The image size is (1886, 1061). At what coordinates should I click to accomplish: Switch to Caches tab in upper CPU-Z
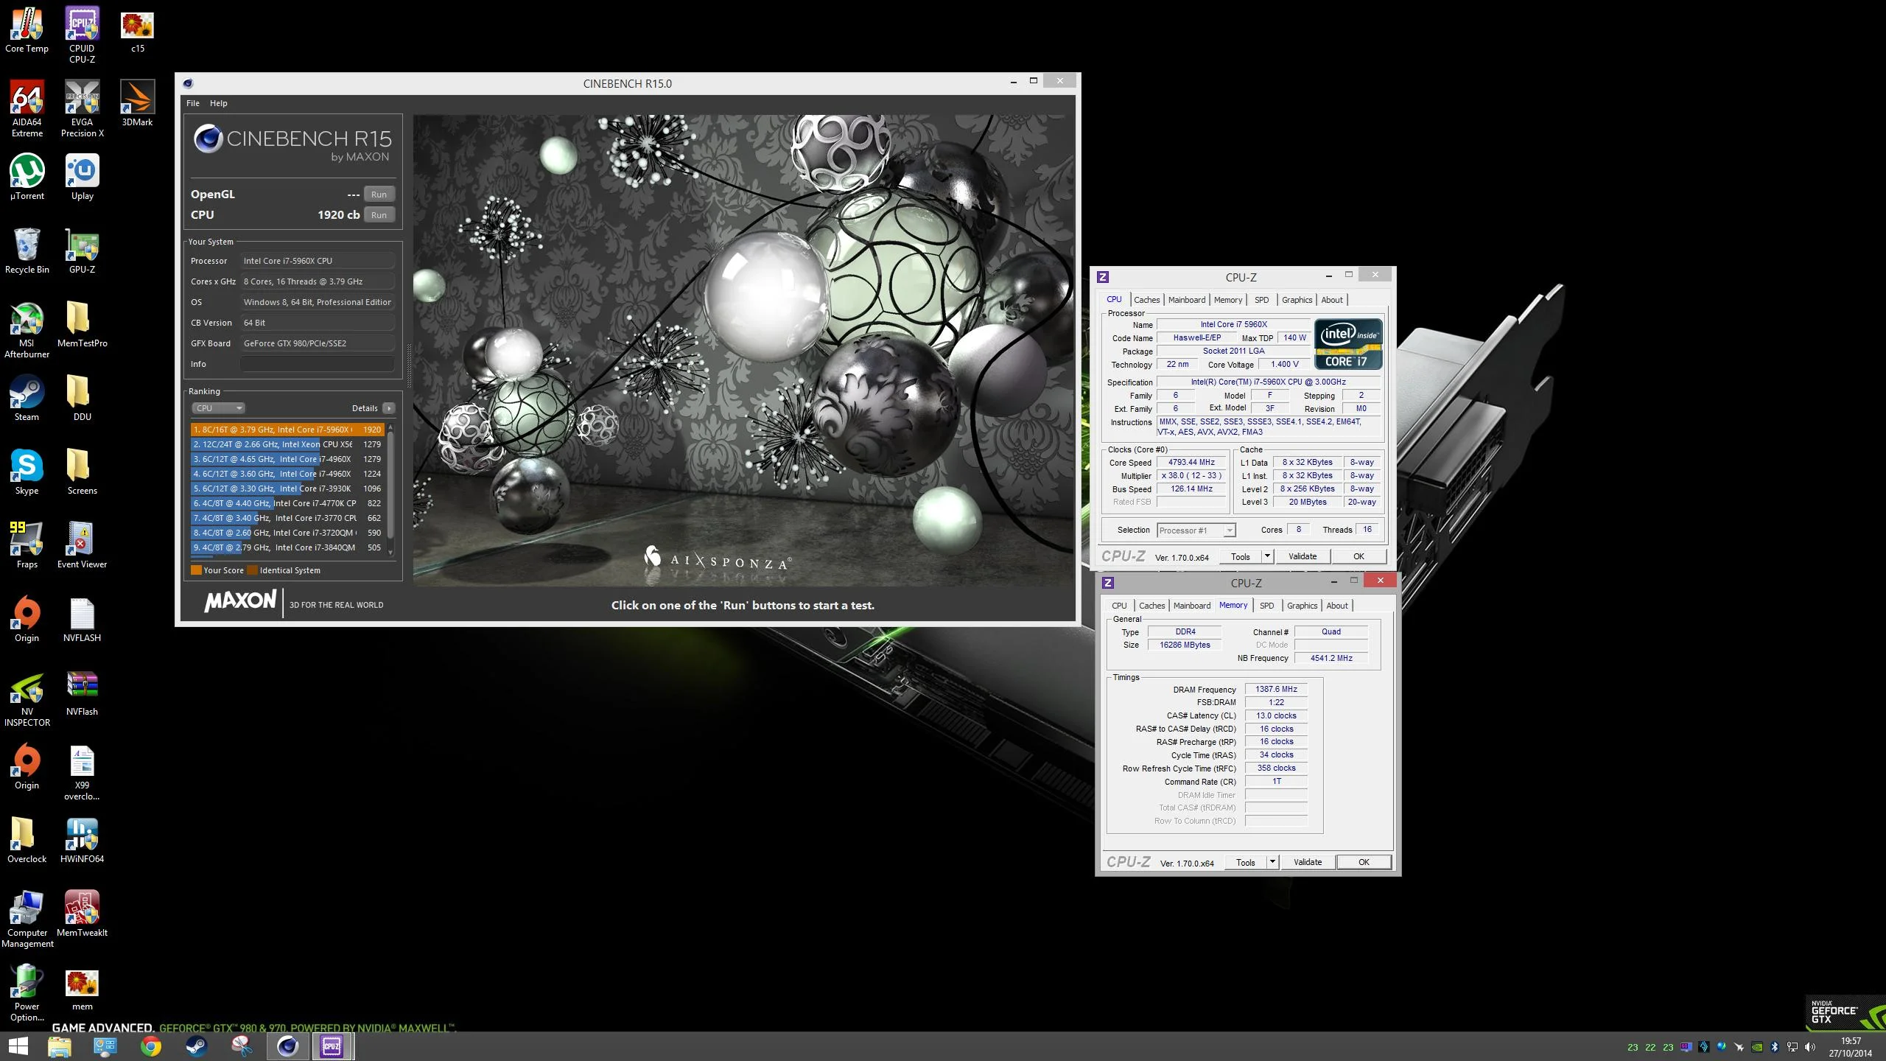point(1146,300)
